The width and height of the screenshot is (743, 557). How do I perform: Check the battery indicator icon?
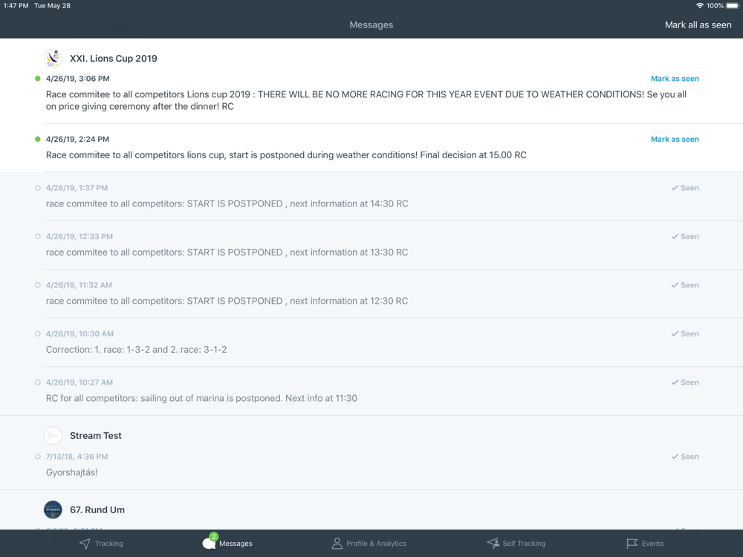733,6
